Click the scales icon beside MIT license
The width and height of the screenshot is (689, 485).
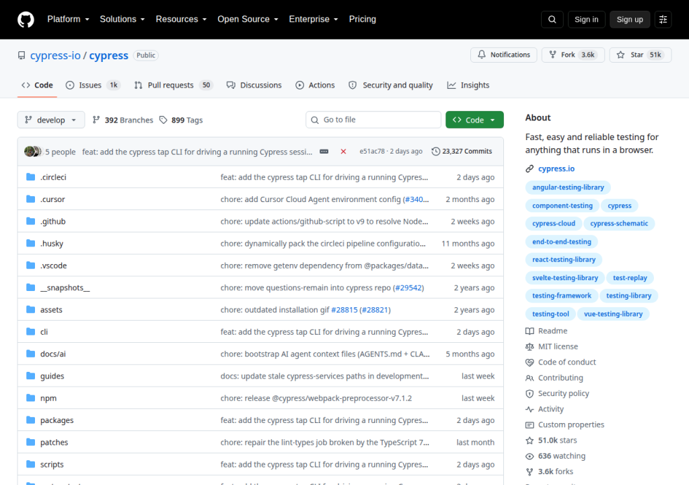(530, 347)
